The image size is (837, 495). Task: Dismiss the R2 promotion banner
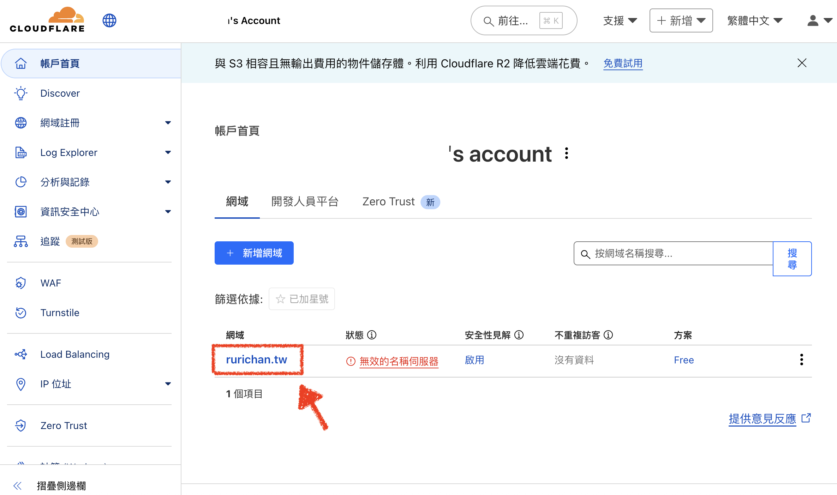pos(802,63)
